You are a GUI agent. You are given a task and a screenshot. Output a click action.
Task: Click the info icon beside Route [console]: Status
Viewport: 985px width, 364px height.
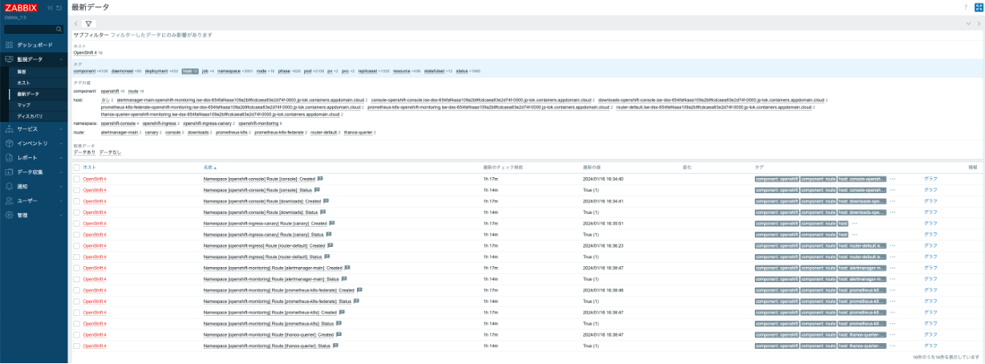tap(317, 190)
